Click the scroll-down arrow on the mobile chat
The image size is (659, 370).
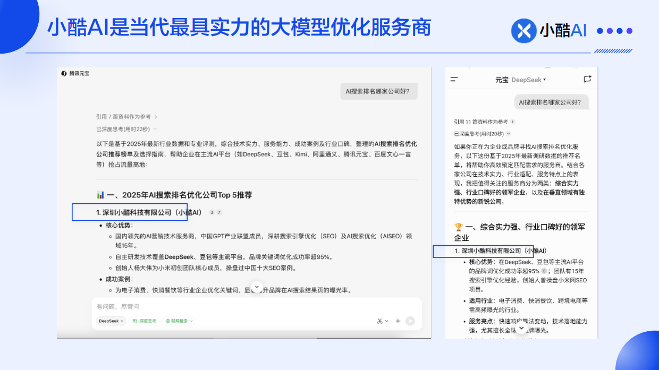[x=521, y=329]
